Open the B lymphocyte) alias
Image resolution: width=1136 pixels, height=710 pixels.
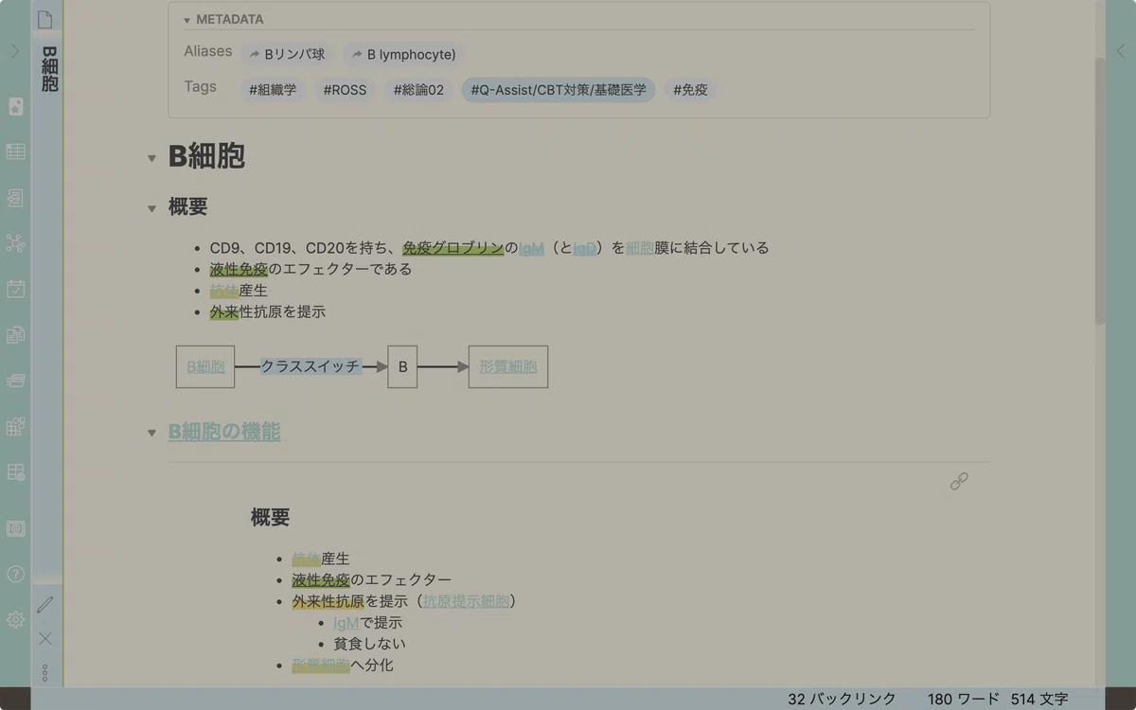point(404,55)
